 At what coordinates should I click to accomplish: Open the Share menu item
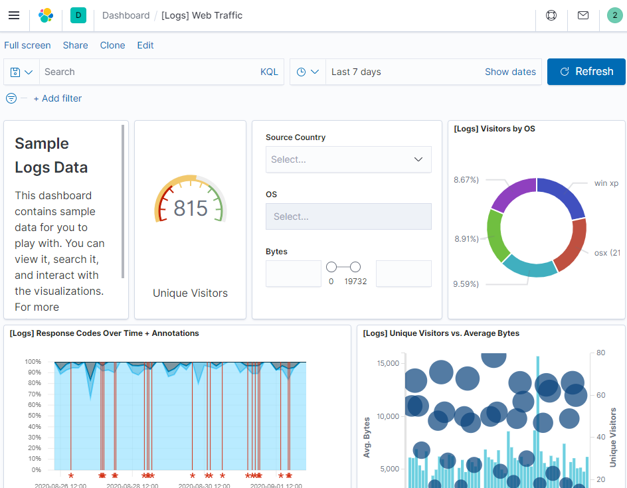(75, 45)
